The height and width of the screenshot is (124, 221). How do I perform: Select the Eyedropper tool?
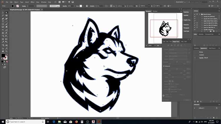coord(3,42)
